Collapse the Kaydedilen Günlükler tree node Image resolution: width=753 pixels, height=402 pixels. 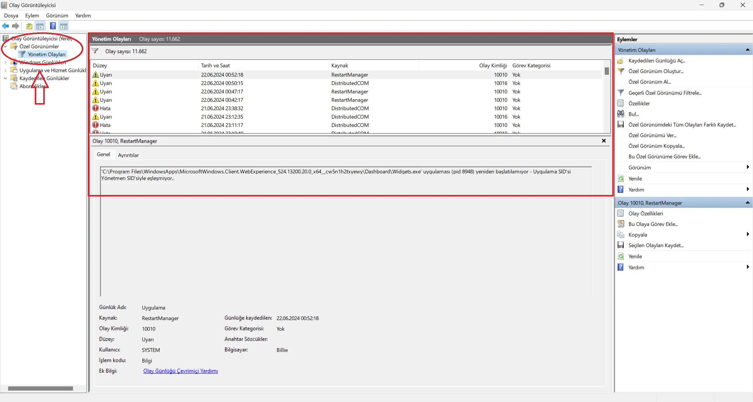(x=5, y=78)
